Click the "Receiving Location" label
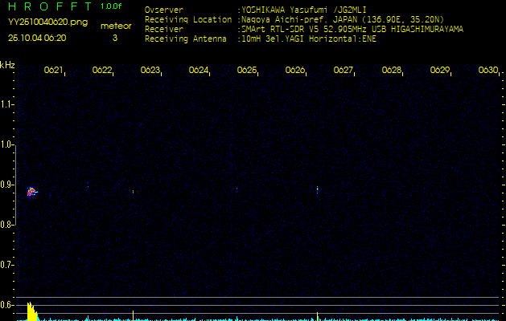 pyautogui.click(x=188, y=19)
